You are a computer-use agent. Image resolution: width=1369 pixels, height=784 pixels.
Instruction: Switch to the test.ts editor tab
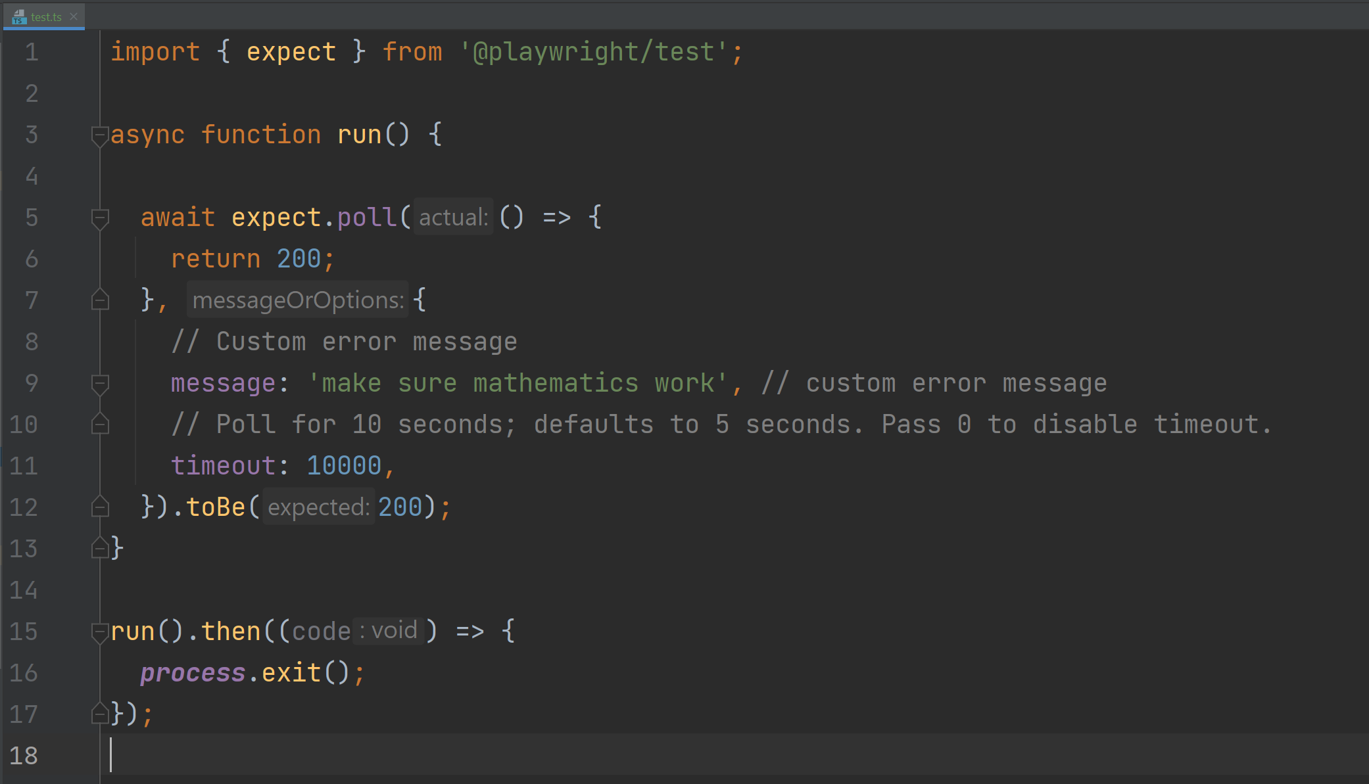[x=45, y=17]
